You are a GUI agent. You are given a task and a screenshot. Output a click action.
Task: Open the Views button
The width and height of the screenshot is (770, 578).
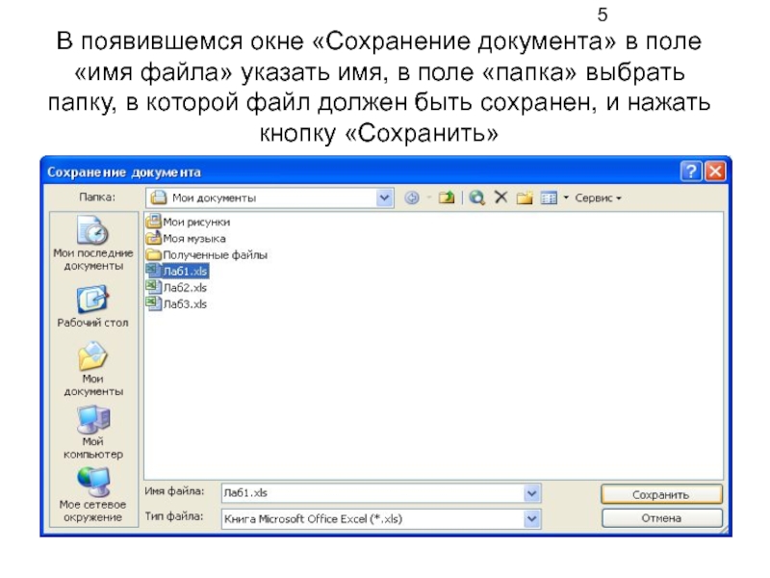pyautogui.click(x=549, y=198)
